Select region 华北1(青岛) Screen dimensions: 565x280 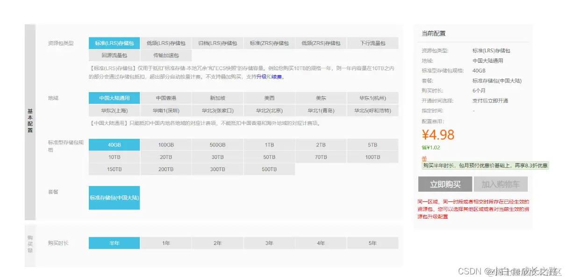[x=321, y=111]
